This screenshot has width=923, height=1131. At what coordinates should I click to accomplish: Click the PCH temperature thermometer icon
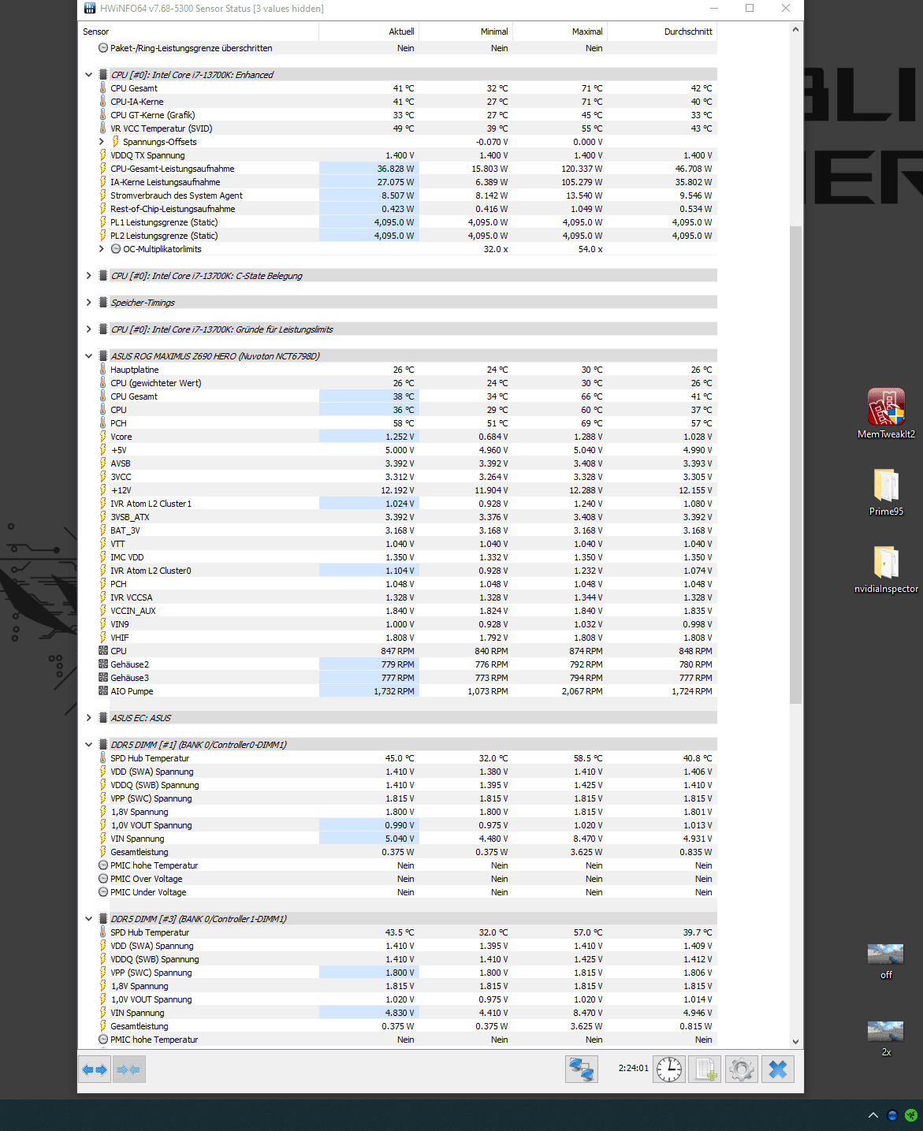(103, 423)
